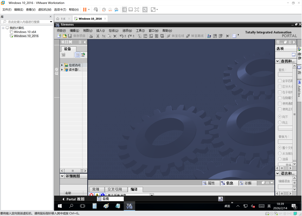Image resolution: width=302 pixels, height=216 pixels.
Task: Select the 从当前位 replace radio option
Action: tap(280, 153)
